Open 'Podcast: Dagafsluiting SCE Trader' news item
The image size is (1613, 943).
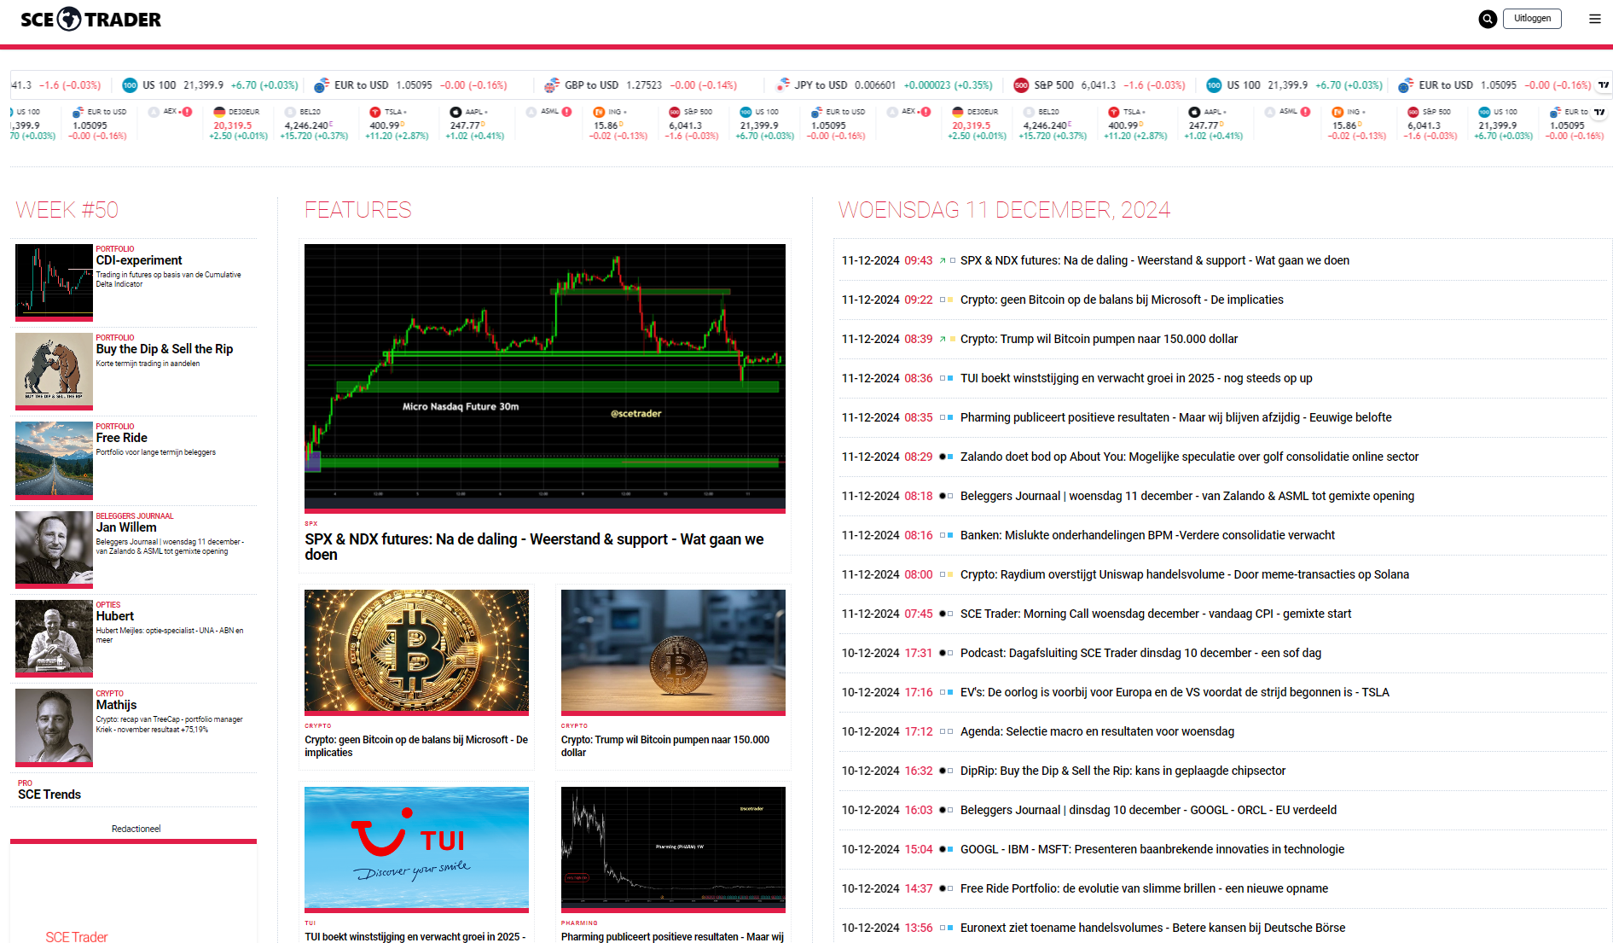(1140, 654)
